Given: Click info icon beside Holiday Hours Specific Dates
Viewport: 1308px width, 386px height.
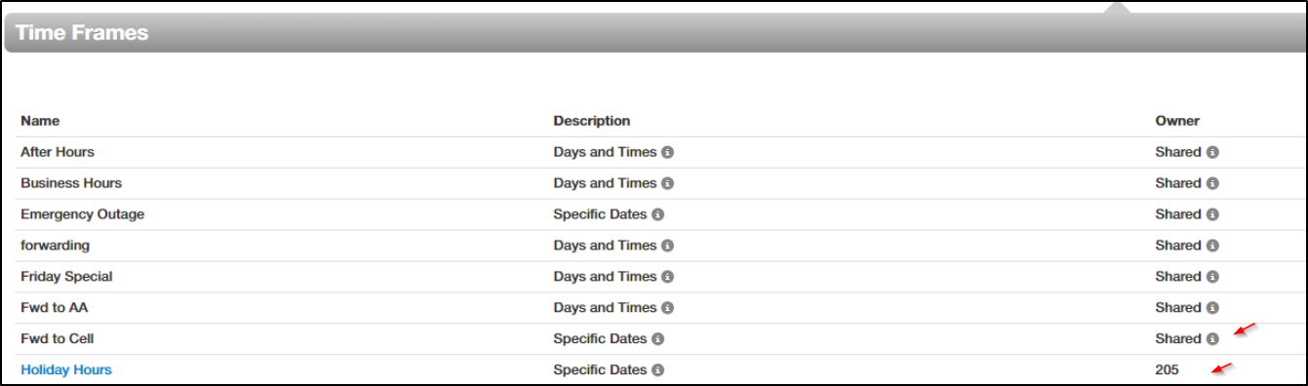Looking at the screenshot, I should coord(657,370).
